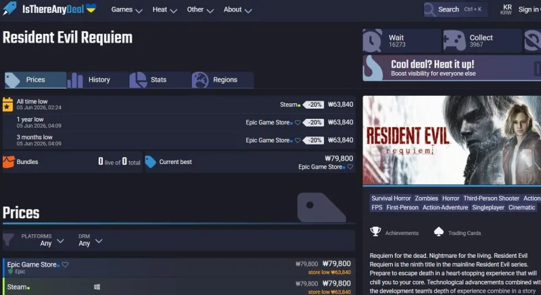The image size is (541, 295).
Task: Click the Sign in link
Action: (x=530, y=9)
